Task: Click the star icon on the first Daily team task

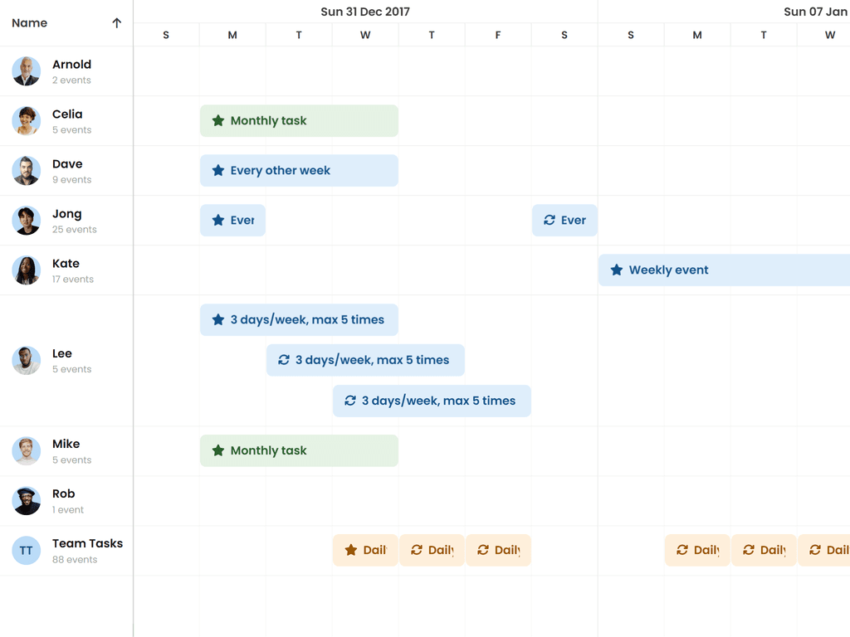Action: click(x=352, y=550)
